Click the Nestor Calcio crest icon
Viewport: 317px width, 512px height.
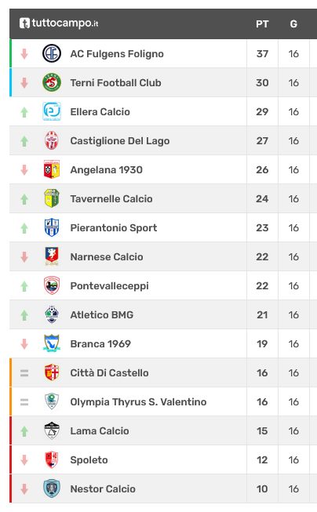tap(52, 488)
